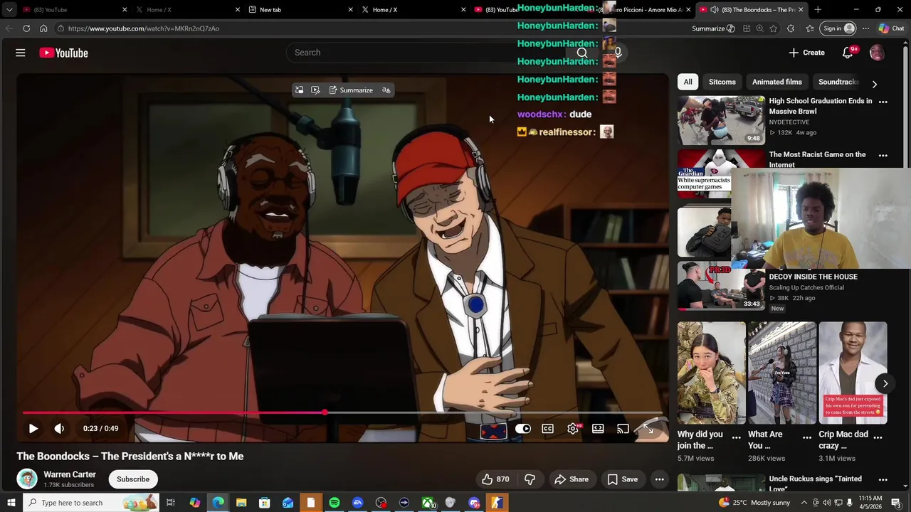Open the YouTube account avatar menu
Screen dimensions: 911x512
click(877, 53)
